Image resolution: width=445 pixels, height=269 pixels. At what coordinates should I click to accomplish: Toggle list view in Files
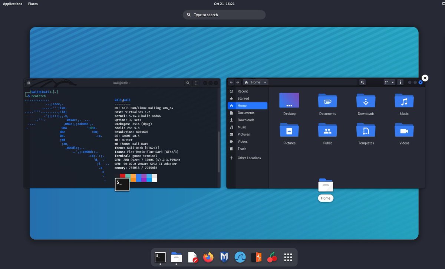[x=386, y=82]
